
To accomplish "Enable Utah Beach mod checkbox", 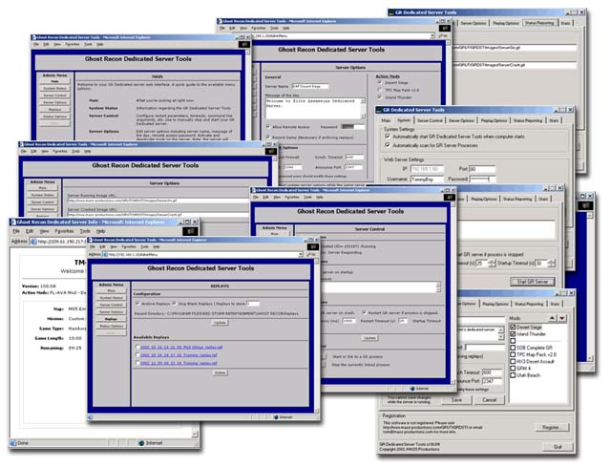I will coord(514,375).
